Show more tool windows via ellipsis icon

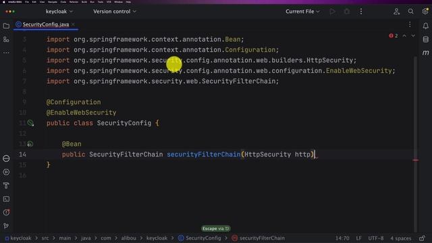pyautogui.click(x=6, y=53)
